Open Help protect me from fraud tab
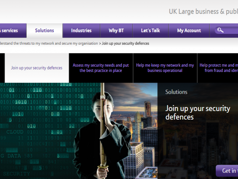238x179 pixels. pyautogui.click(x=218, y=68)
